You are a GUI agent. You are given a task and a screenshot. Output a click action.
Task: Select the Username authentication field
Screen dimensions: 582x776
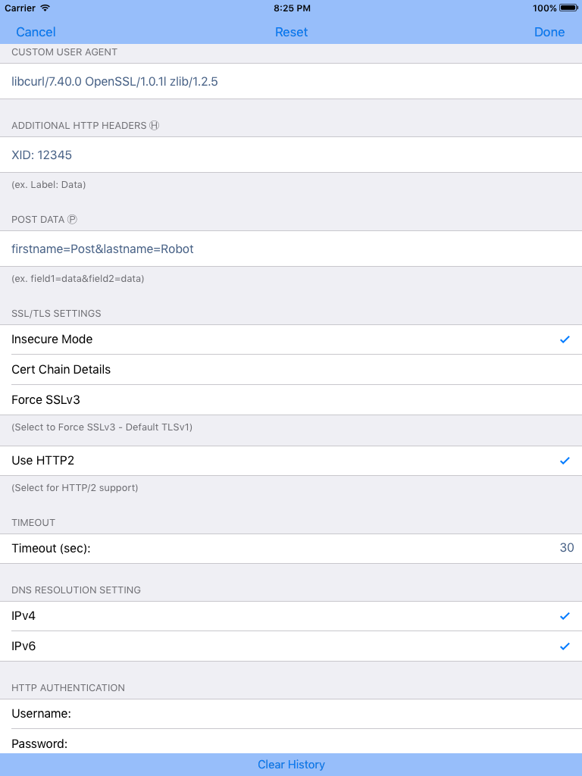point(291,714)
